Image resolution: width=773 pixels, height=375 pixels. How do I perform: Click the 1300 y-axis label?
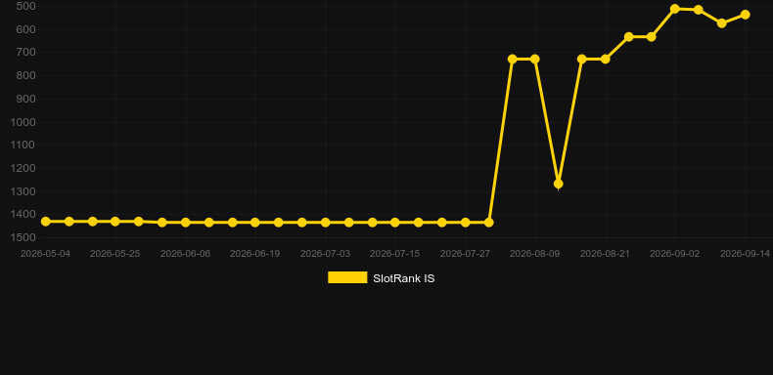point(23,191)
